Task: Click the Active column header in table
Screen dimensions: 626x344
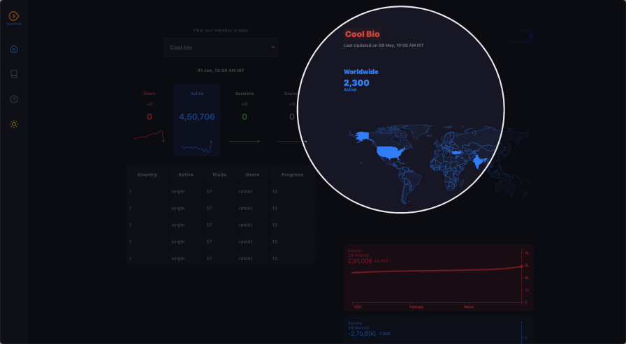Action: [x=186, y=174]
